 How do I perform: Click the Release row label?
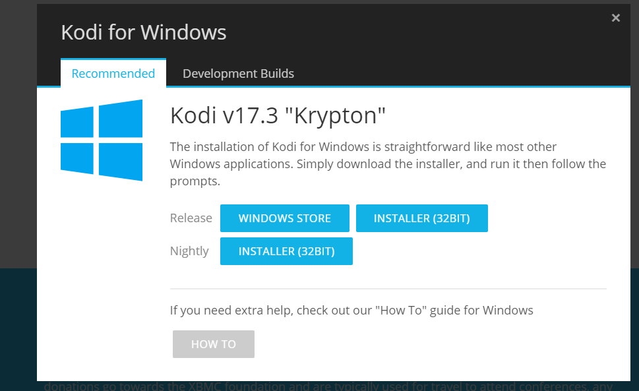tap(191, 218)
